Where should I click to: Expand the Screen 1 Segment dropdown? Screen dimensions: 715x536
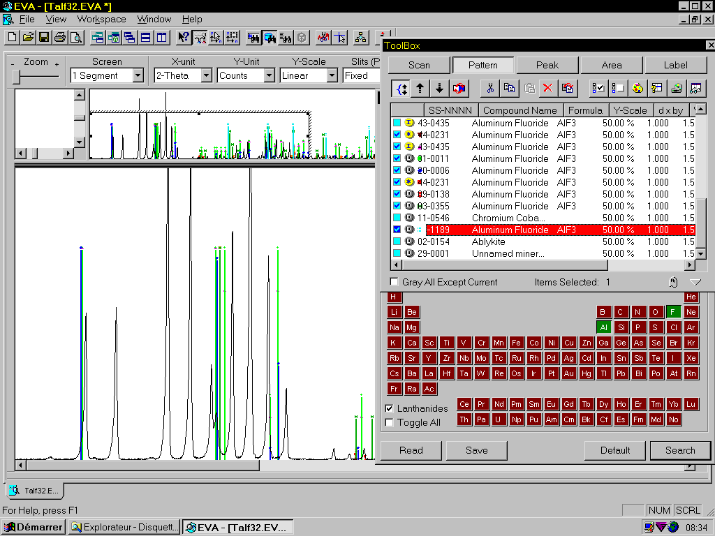point(138,75)
